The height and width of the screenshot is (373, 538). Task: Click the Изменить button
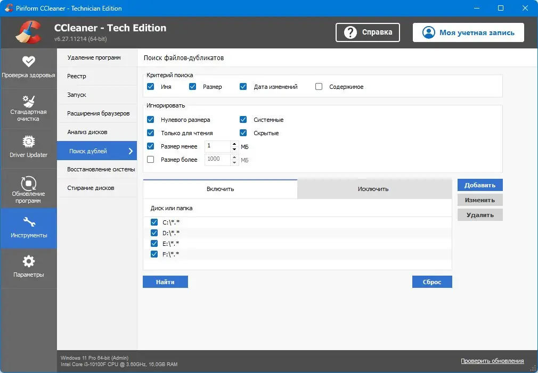click(x=480, y=200)
